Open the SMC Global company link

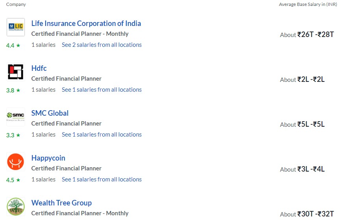50,113
